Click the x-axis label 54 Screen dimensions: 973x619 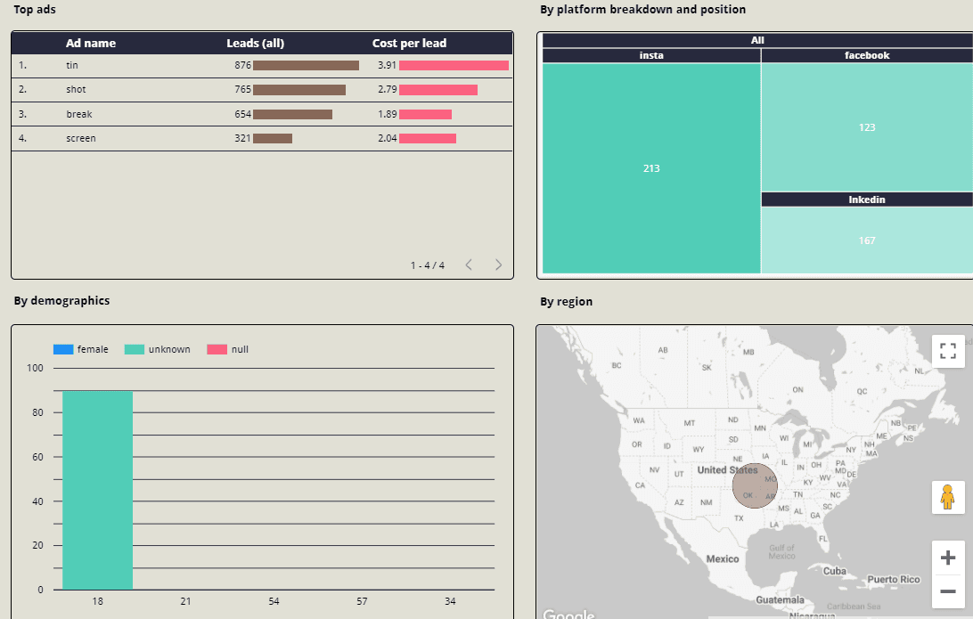(274, 601)
